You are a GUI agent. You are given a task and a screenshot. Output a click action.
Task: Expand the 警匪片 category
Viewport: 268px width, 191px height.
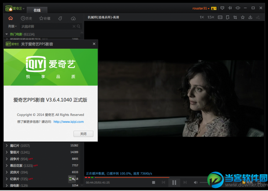7,152
